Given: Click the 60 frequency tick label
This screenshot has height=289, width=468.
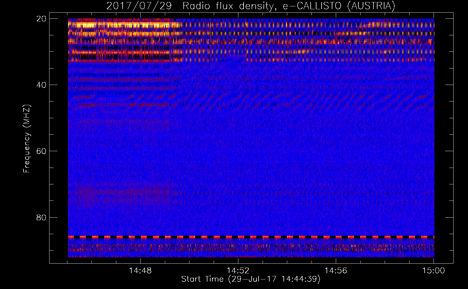Looking at the screenshot, I should tap(41, 151).
